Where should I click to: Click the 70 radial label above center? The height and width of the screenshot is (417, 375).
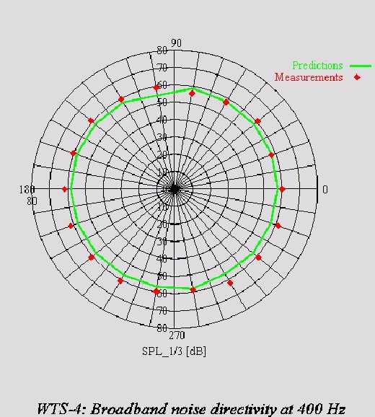(162, 68)
